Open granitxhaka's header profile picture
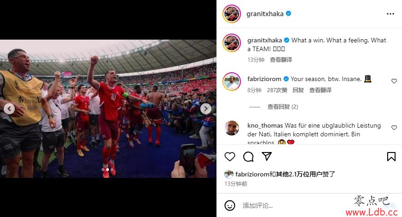This screenshot has height=217, width=402. pyautogui.click(x=232, y=14)
